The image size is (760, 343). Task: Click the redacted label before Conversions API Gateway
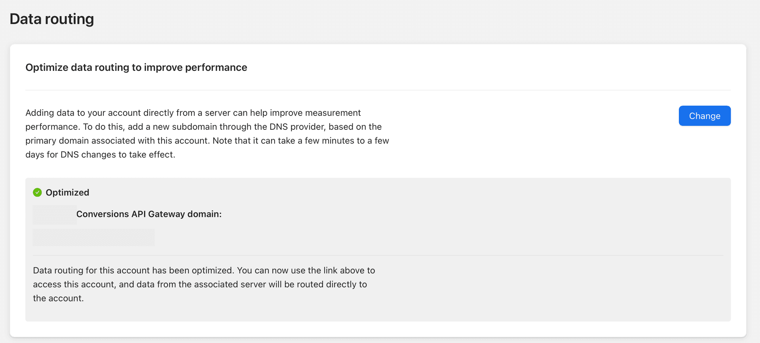(55, 214)
